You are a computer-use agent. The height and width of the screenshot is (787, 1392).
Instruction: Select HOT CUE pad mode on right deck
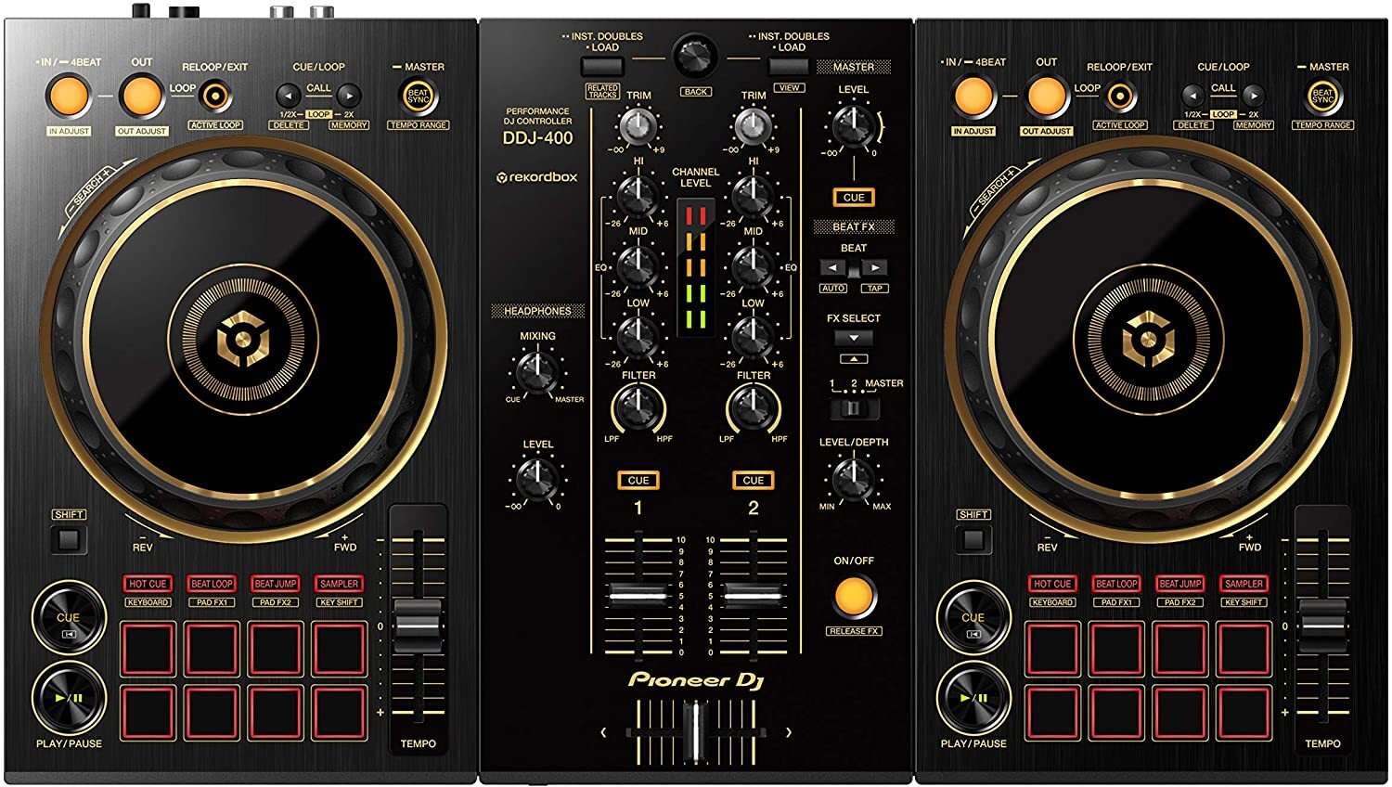(x=1052, y=584)
